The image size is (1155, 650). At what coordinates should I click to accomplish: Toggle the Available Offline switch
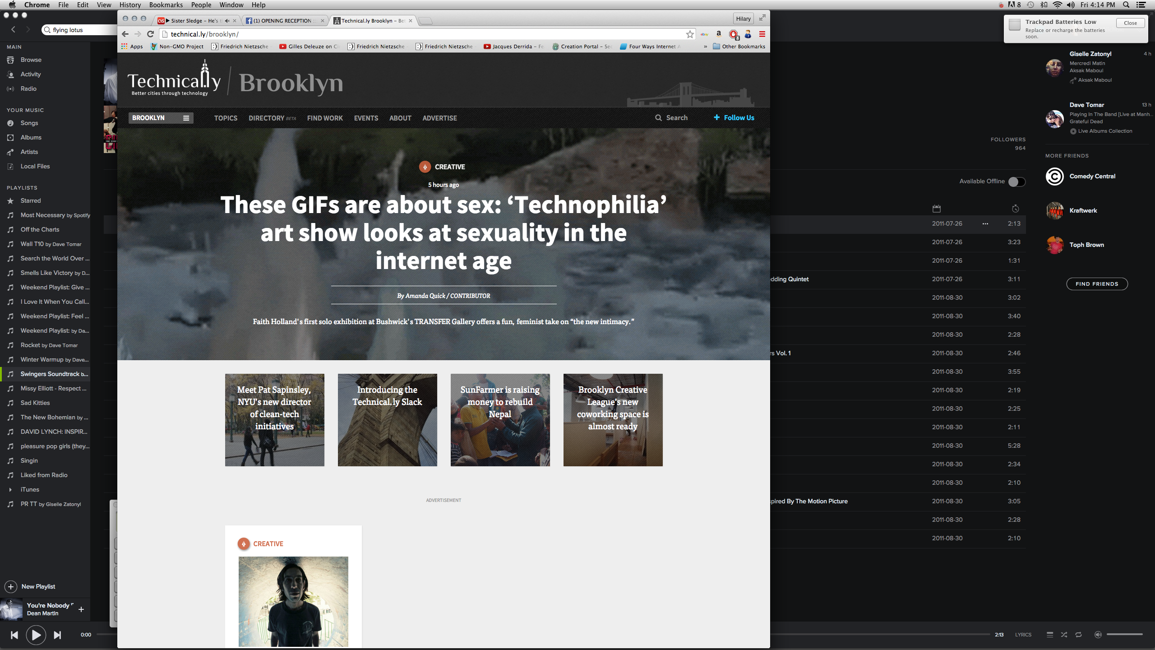pyautogui.click(x=1017, y=181)
